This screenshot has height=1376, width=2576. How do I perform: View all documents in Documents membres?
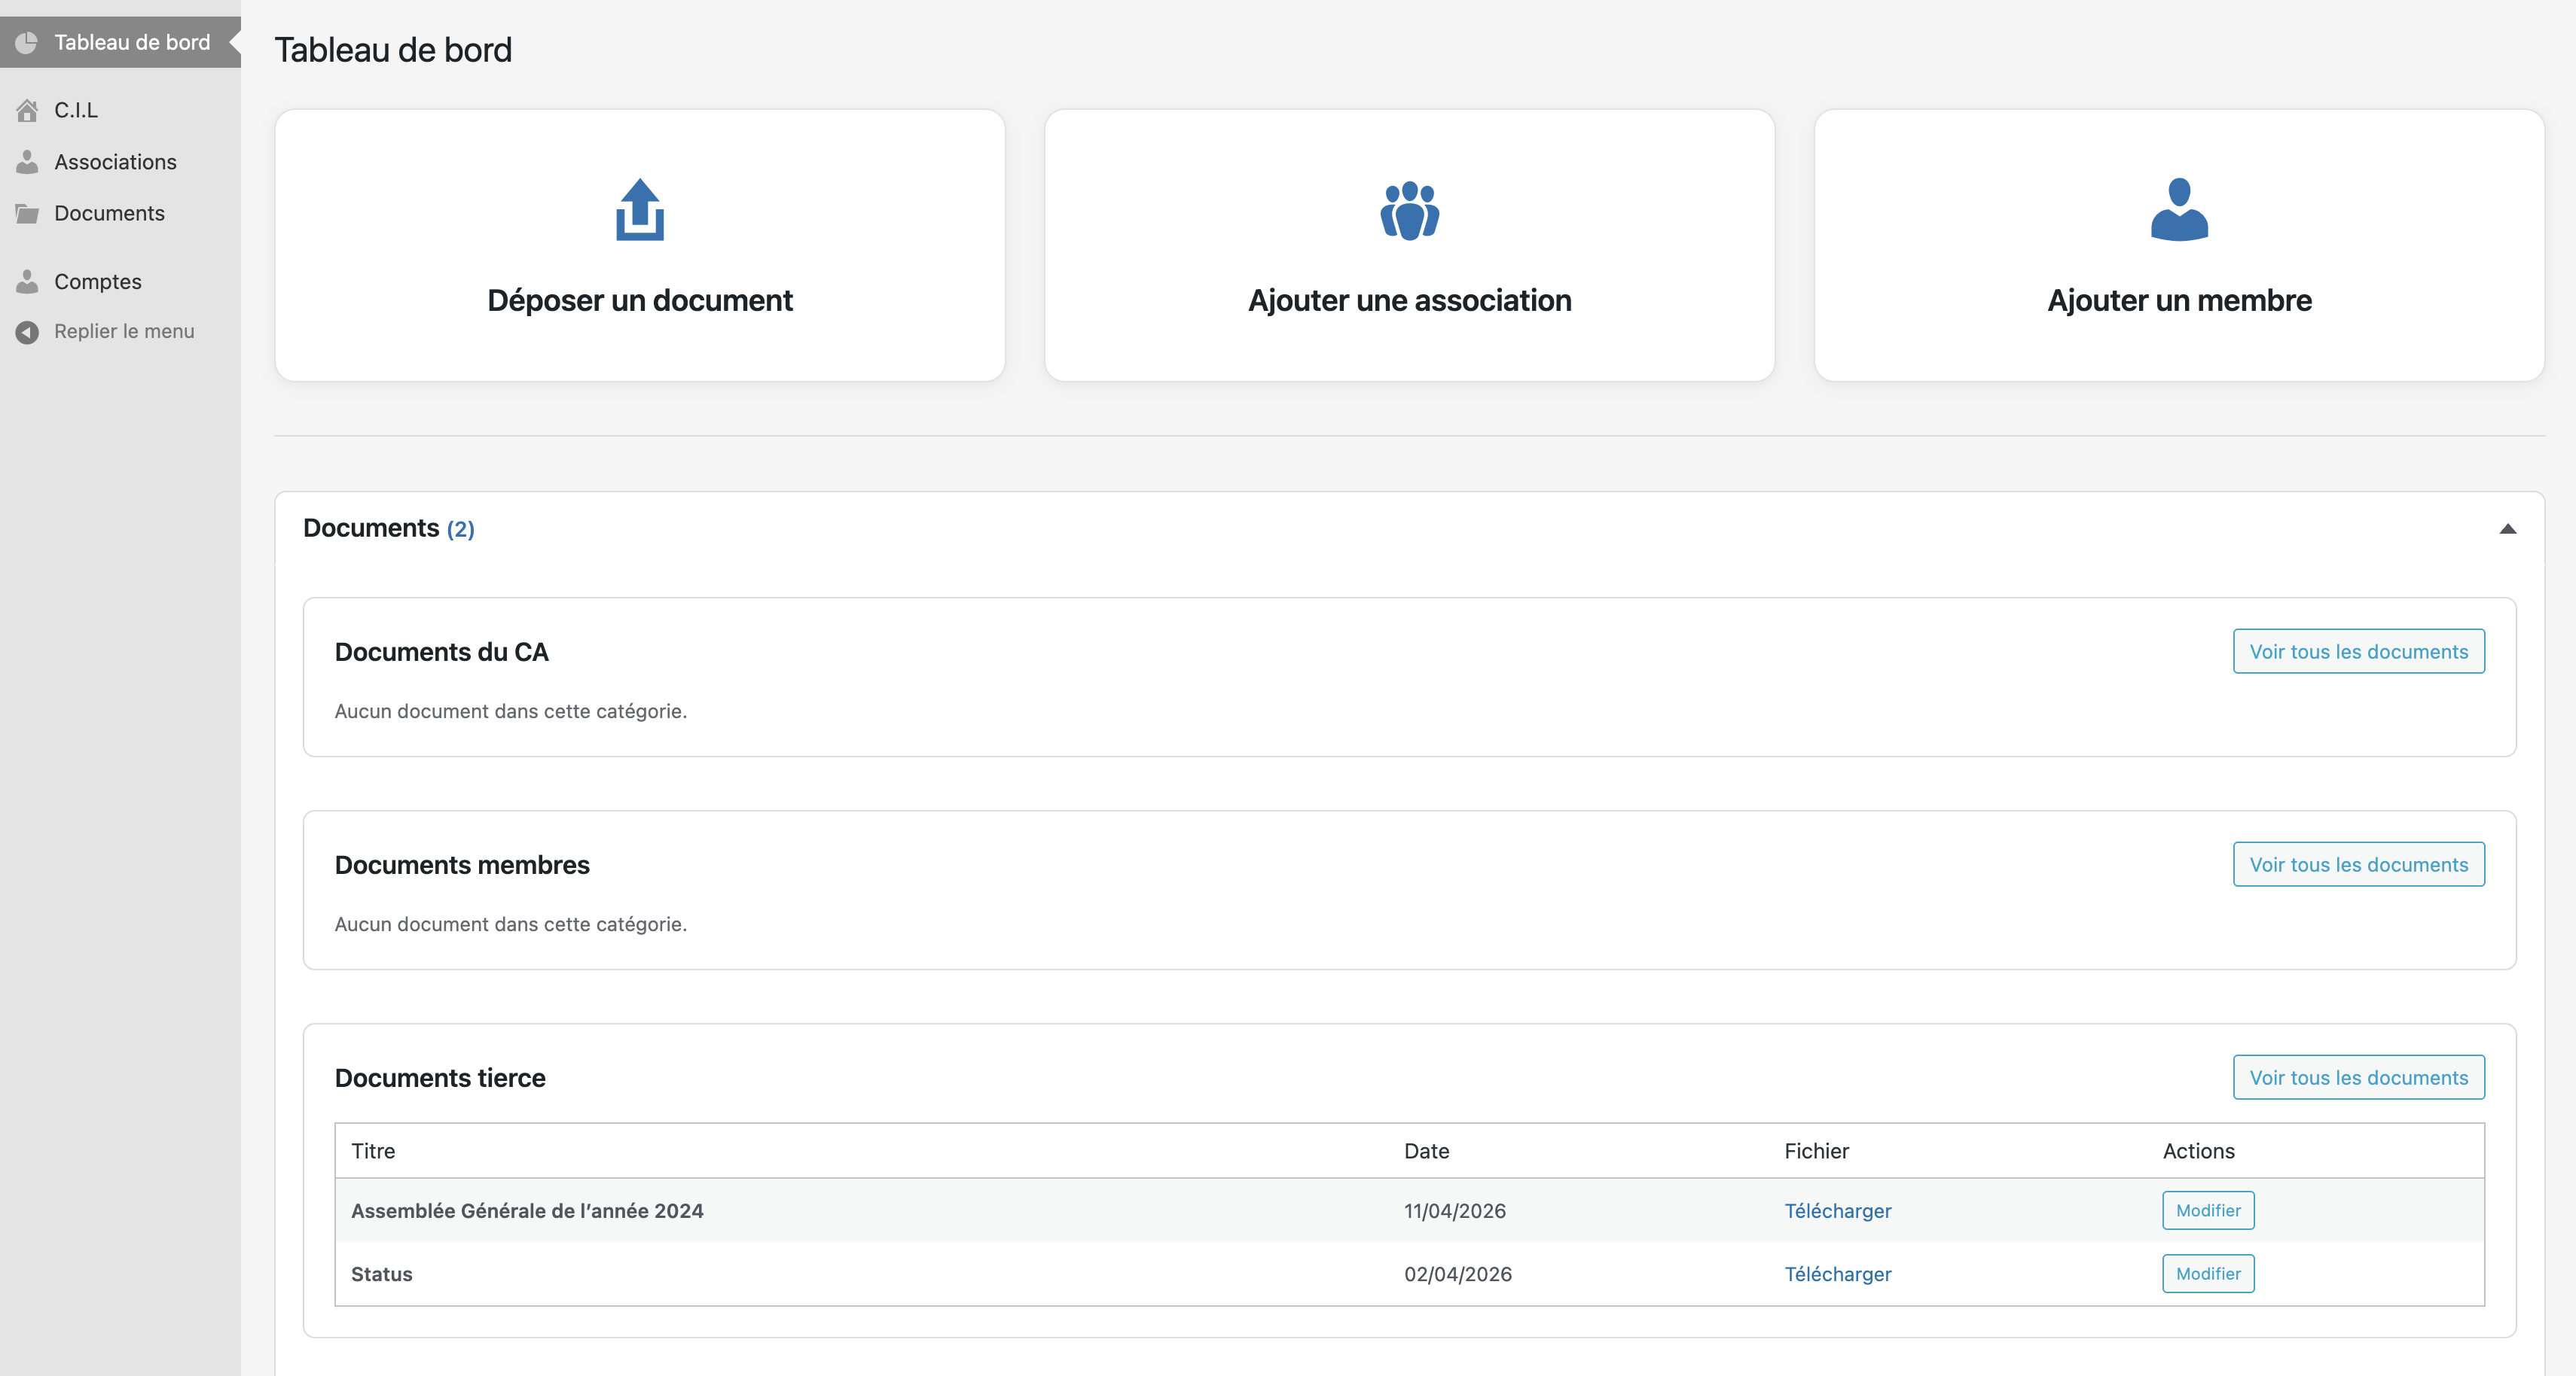pyautogui.click(x=2358, y=863)
